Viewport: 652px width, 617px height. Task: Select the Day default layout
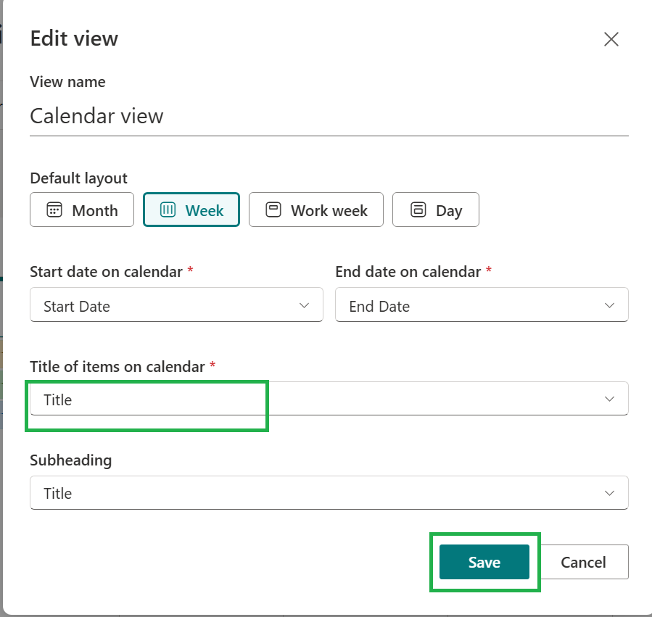436,210
